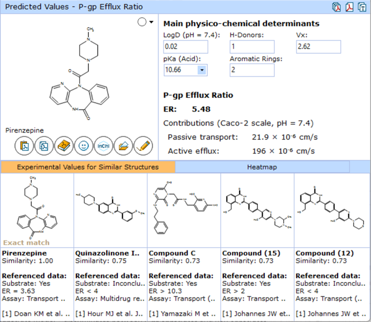Click the circle indicator above the structure
The image size is (371, 322).
tap(141, 22)
